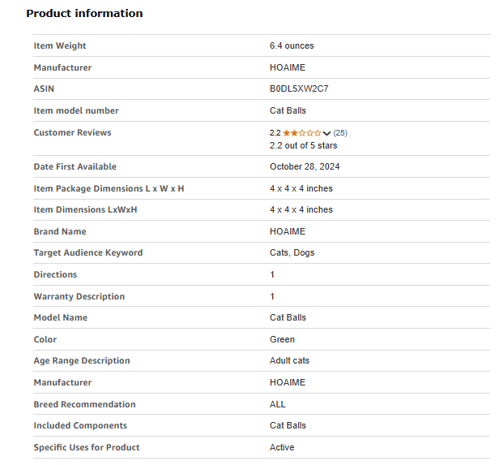Expand the ratings breakdown chevron next to stars
499x465 pixels.
point(326,133)
